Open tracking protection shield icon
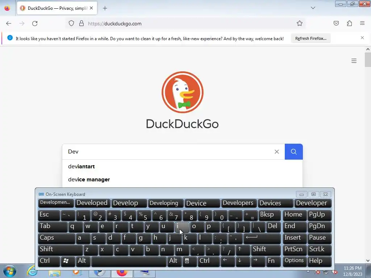This screenshot has width=371, height=278. 71,24
